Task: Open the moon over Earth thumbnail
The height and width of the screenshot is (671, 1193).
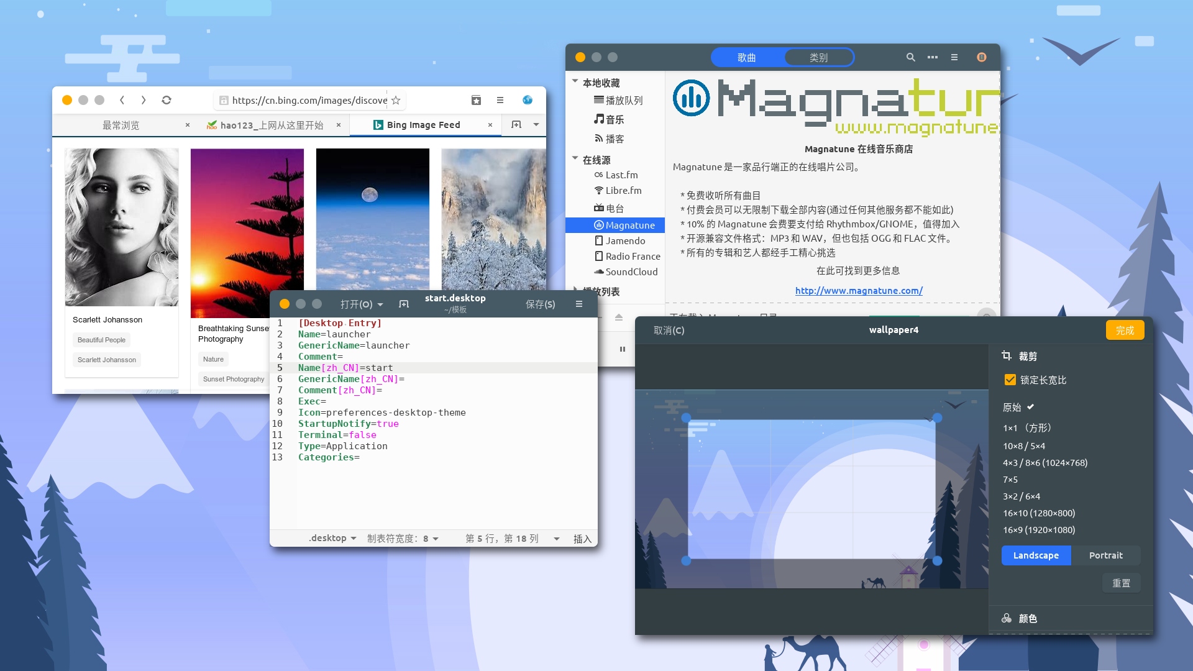Action: pos(373,219)
